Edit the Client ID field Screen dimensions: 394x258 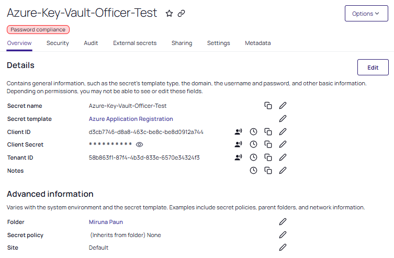(283, 132)
